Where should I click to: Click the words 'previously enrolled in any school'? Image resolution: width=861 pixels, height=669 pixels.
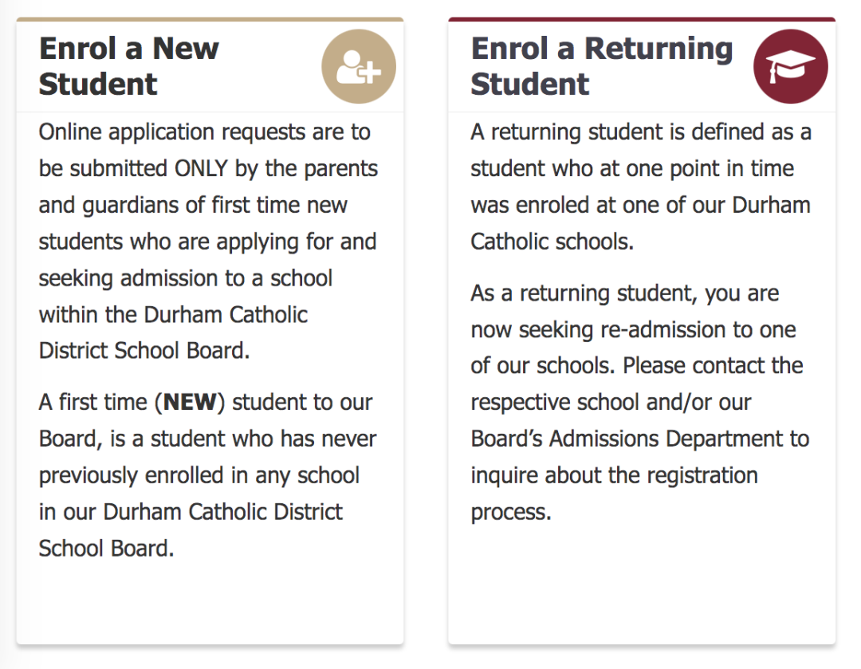pos(199,476)
